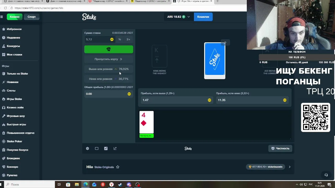This screenshot has height=188, width=335.
Task: Click the Повышенная отдача icon
Action: pyautogui.click(x=4, y=133)
